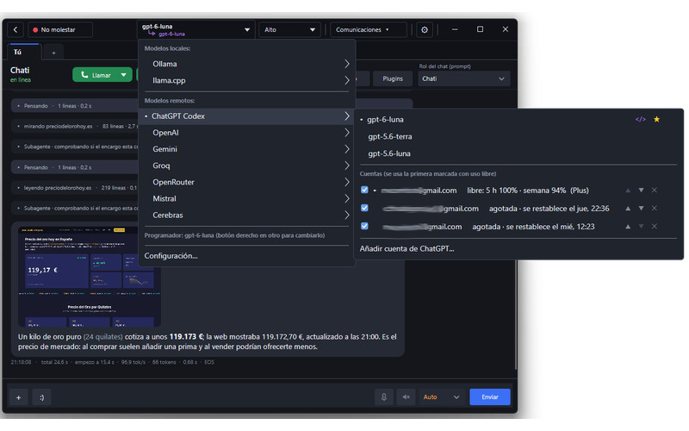Open the Rol del chat Chati dropdown
The width and height of the screenshot is (689, 431).
click(x=463, y=78)
